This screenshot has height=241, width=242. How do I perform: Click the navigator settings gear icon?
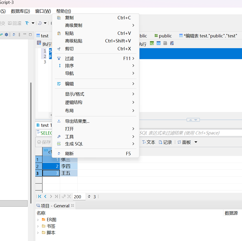[x=6, y=35]
